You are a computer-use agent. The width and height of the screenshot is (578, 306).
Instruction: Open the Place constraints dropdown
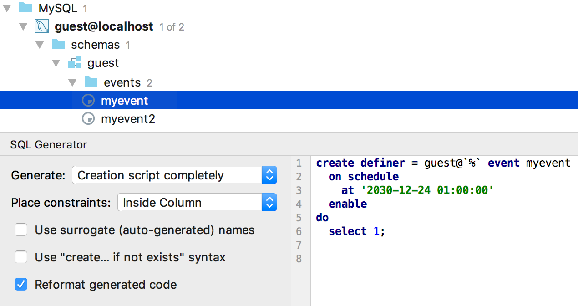point(197,203)
